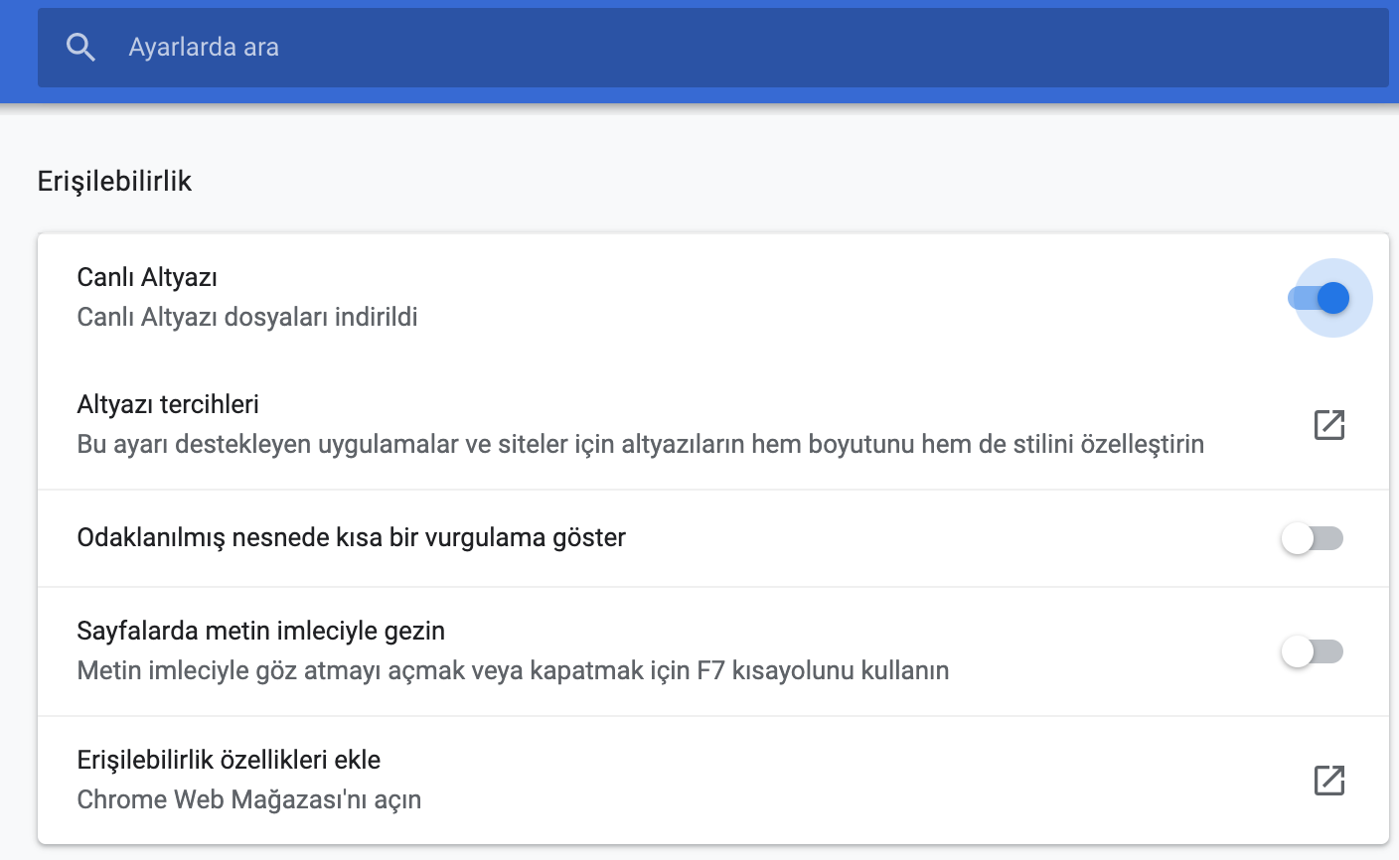
Task: Click the Erişilebilirlik section heading
Action: click(x=114, y=181)
